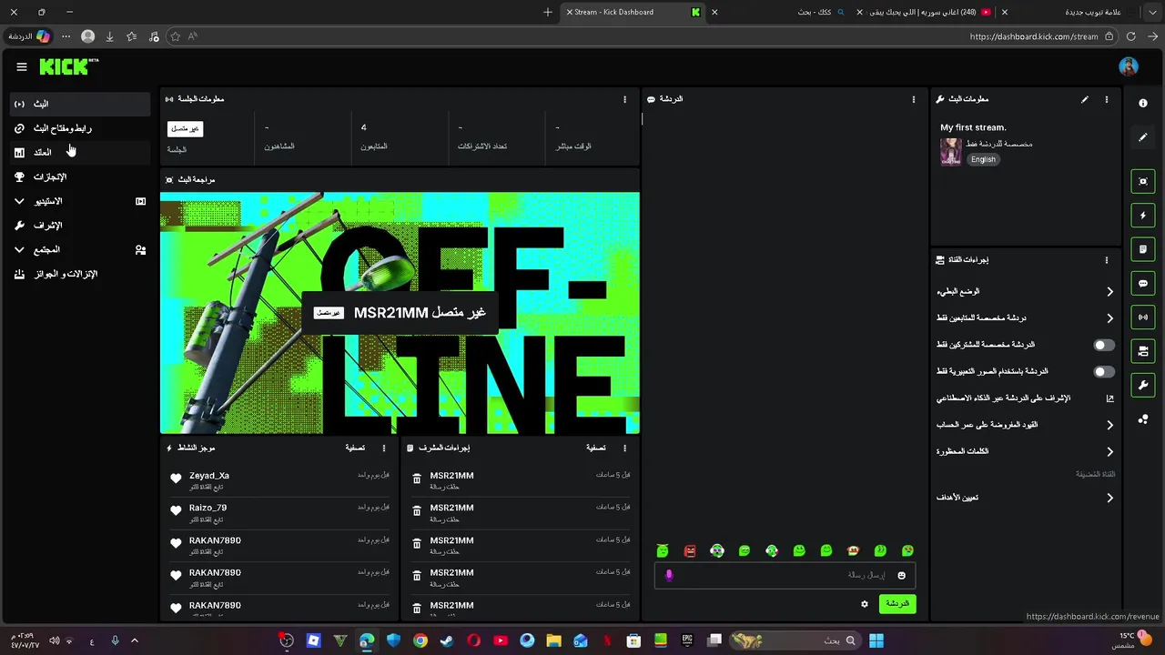Viewport: 1165px width, 655px height.
Task: Open the new browser tab plus button
Action: [x=547, y=12]
